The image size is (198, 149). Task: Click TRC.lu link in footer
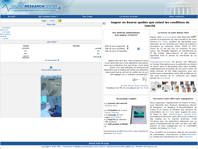(x=102, y=147)
